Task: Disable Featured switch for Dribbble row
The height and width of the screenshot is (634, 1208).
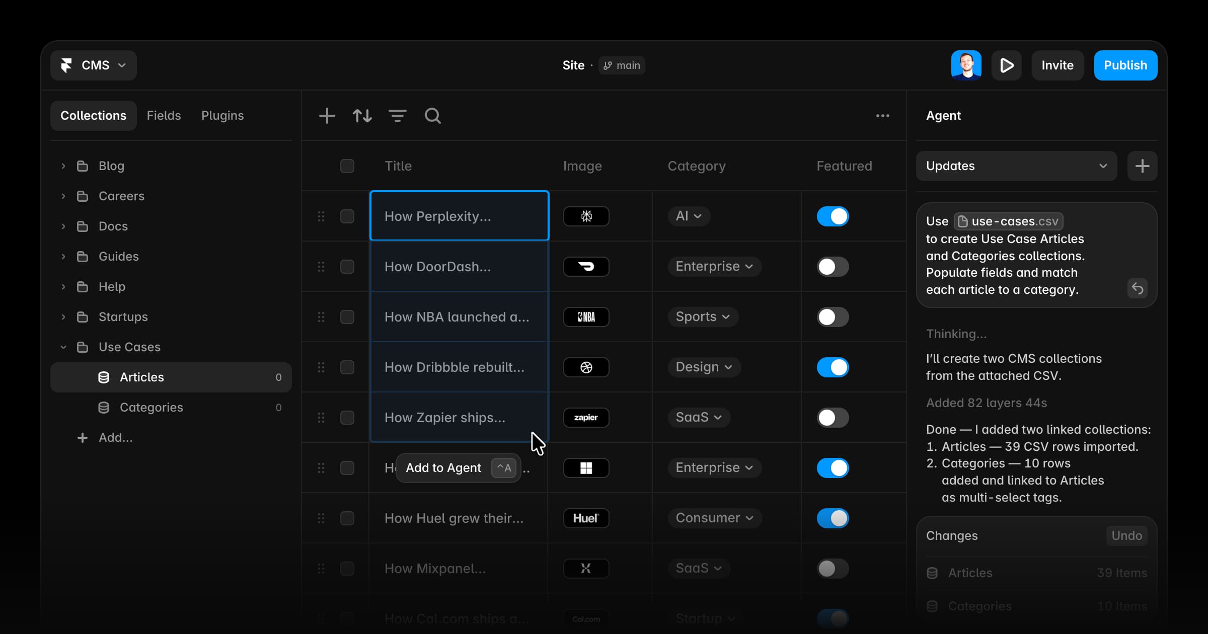Action: 833,367
